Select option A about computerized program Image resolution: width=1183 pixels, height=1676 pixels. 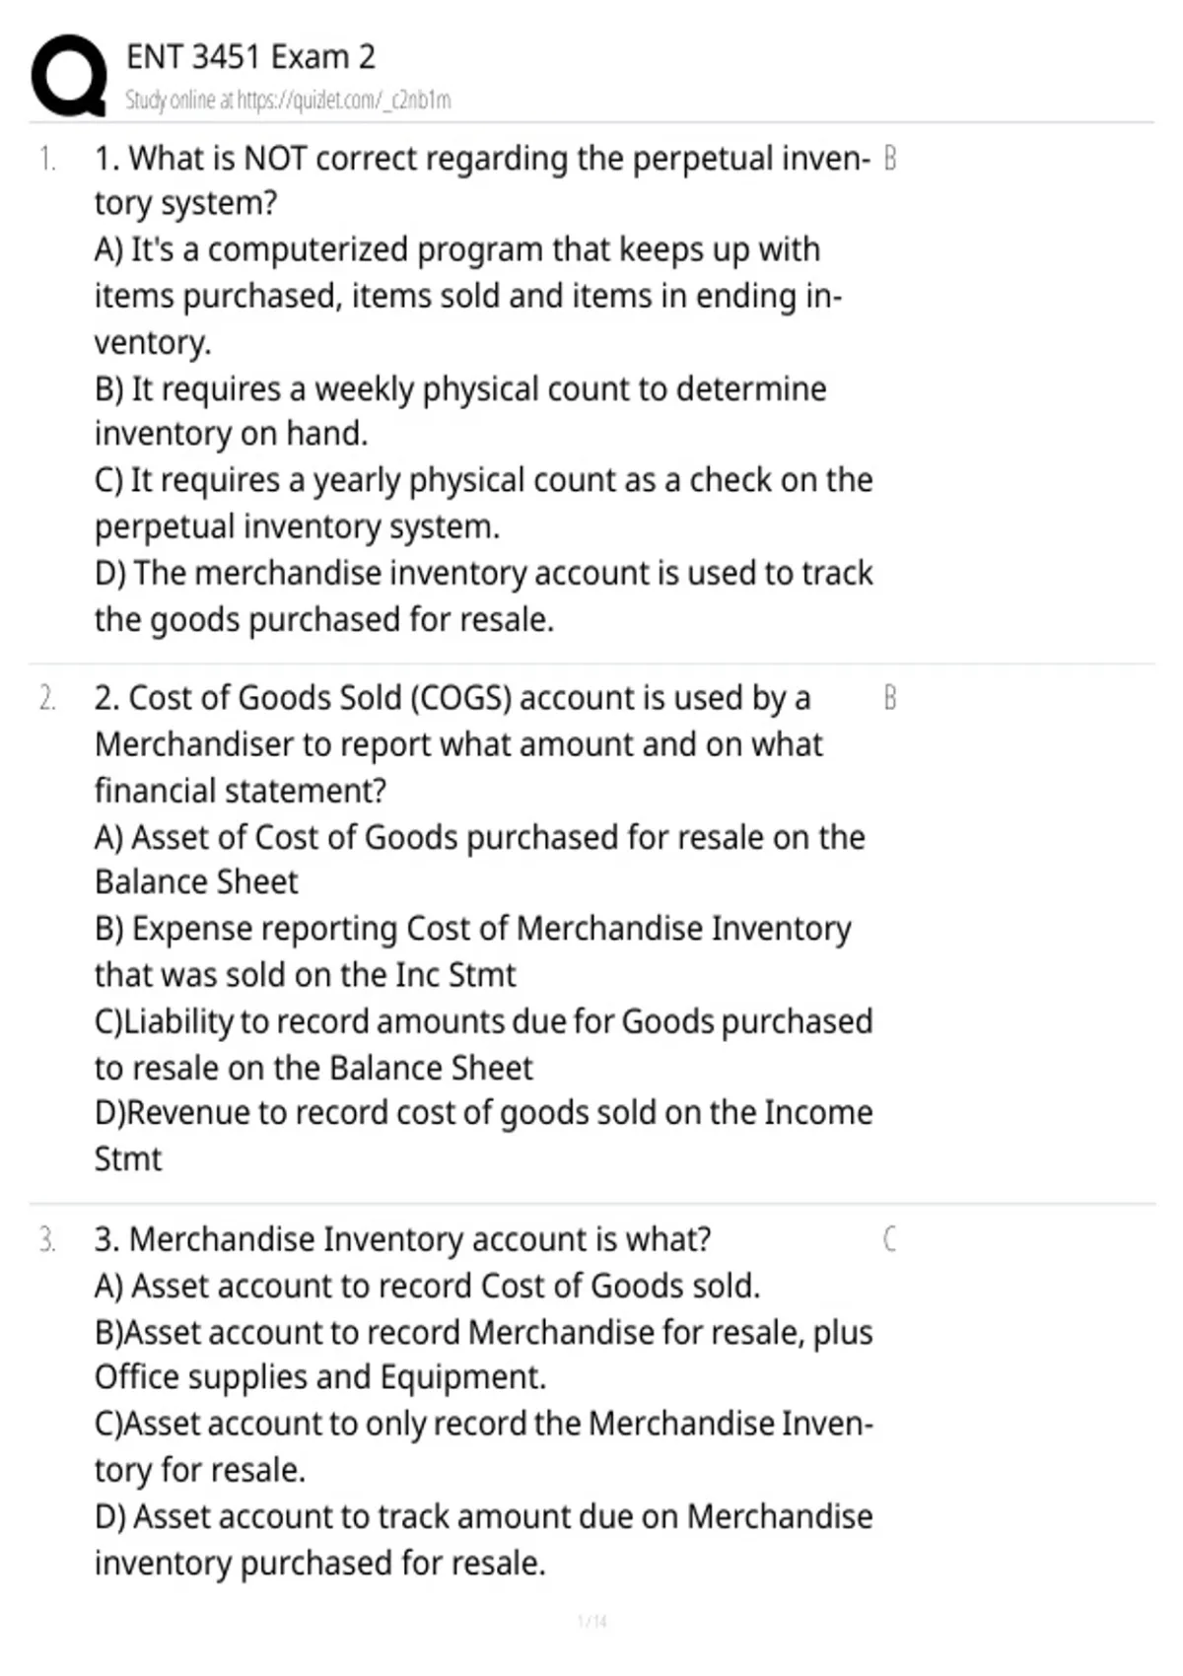(x=468, y=296)
